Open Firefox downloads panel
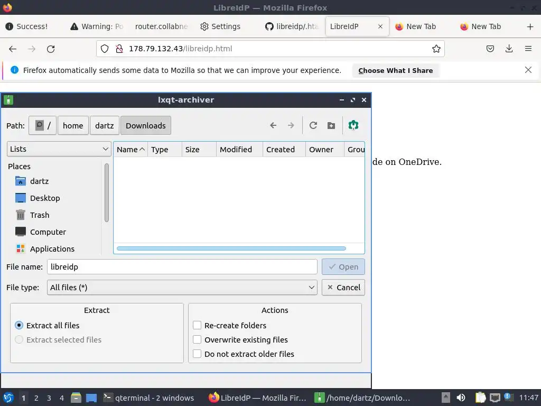This screenshot has width=541, height=406. (x=509, y=49)
